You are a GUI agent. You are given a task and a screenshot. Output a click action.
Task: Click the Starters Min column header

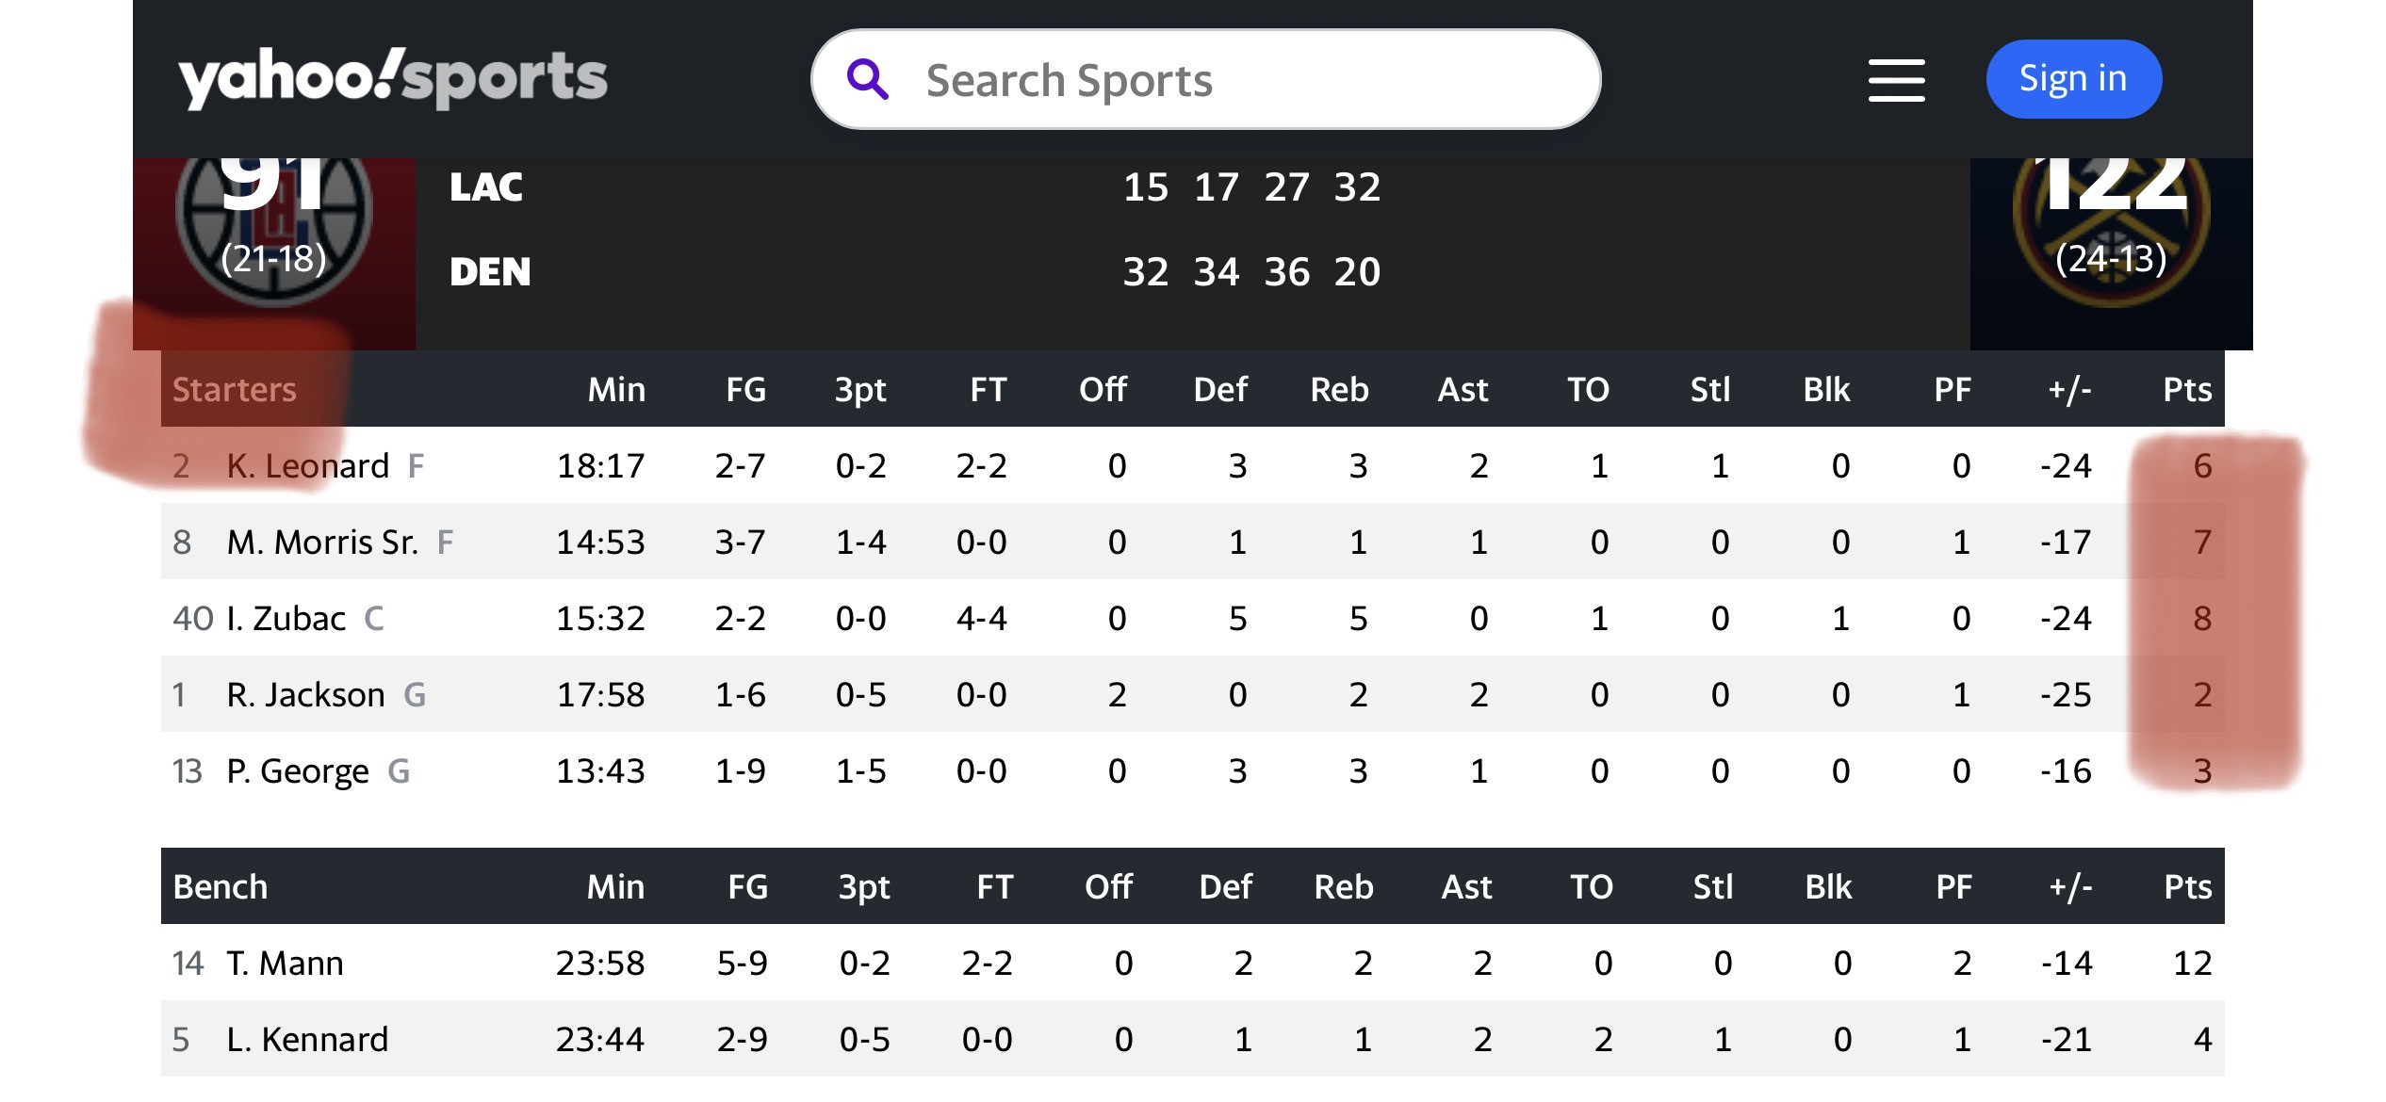point(616,389)
